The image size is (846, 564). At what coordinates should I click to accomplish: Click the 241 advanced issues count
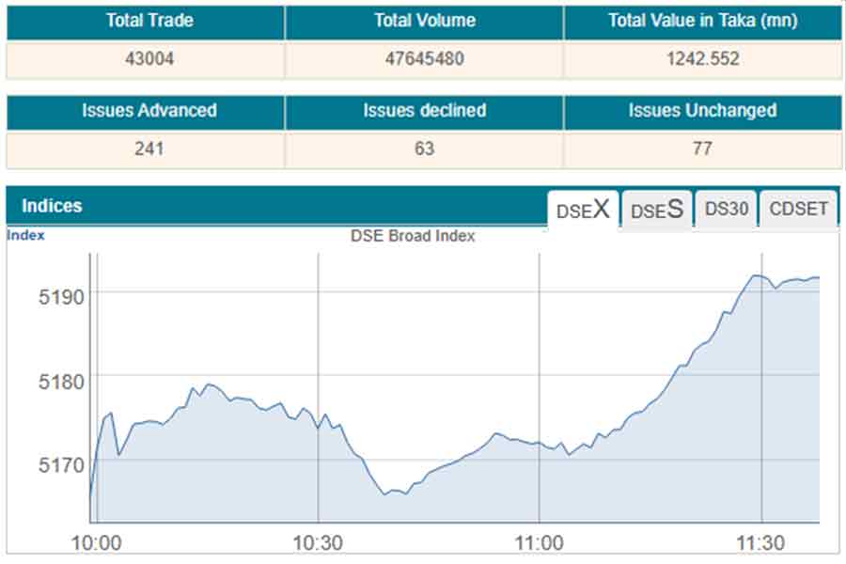click(145, 149)
